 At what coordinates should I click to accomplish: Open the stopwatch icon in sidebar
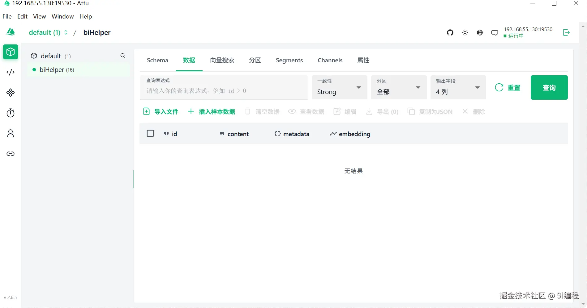11,113
